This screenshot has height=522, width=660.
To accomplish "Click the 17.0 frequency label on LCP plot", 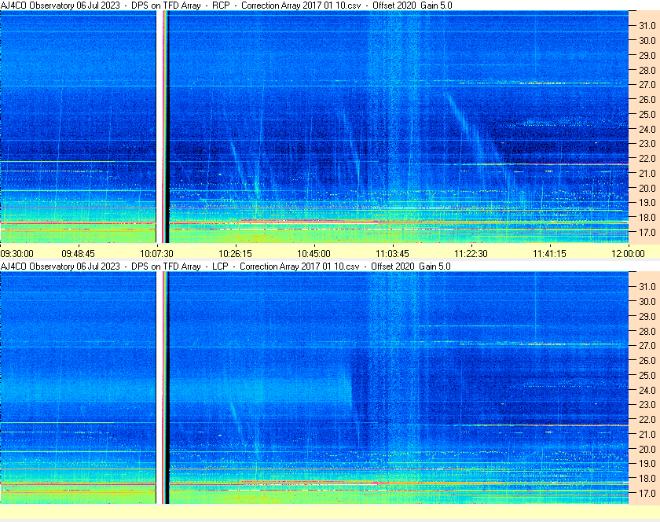I will pos(647,494).
